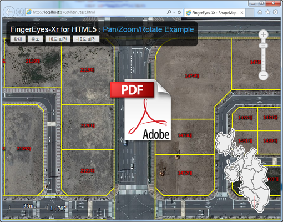Screen dimensions: 283x222
Task: Click parcel label 1490대
Action: pyautogui.click(x=270, y=141)
